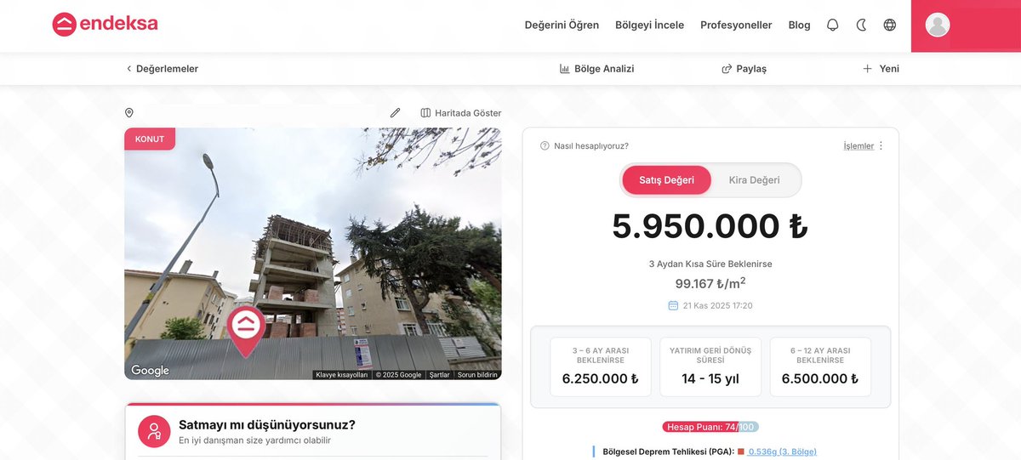Screen dimensions: 1021x460
Task: Click the pencil edit icon
Action: pyautogui.click(x=395, y=113)
